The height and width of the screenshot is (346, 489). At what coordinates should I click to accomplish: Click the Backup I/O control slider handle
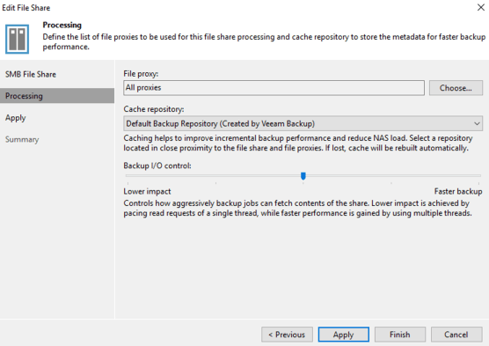[303, 176]
